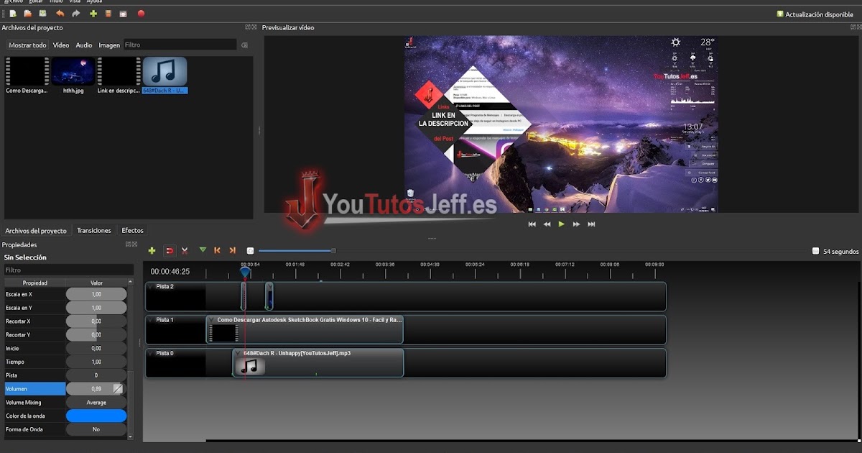862x453 pixels.
Task: Toggle the razor cut tool
Action: (185, 250)
